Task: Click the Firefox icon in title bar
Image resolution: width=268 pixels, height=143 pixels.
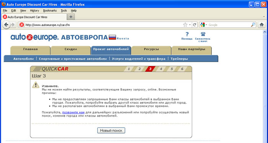Action: (x=3, y=4)
